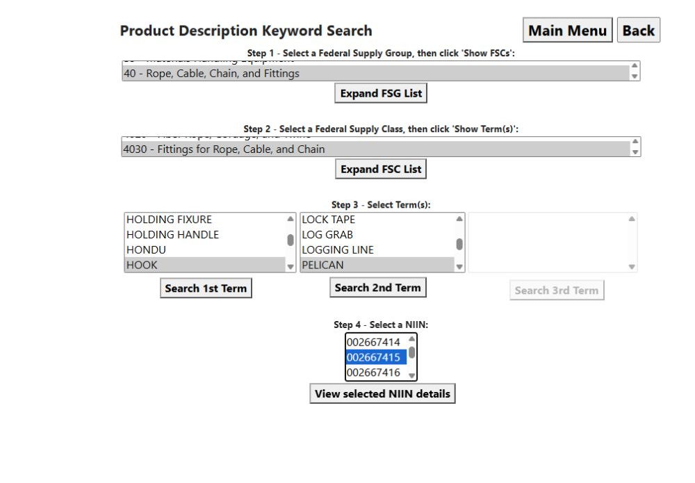Click the FSC list scroll-up arrow
The image size is (695, 483).
click(635, 141)
